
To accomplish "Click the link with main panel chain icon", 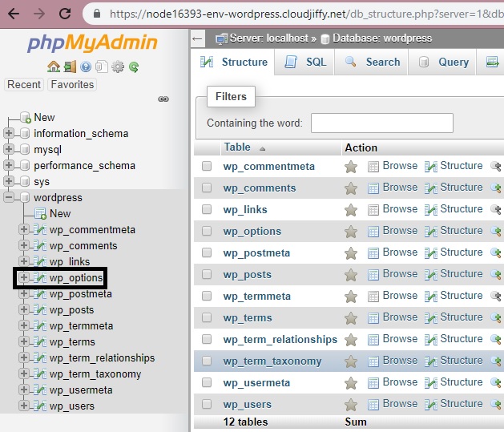I will coord(163,99).
